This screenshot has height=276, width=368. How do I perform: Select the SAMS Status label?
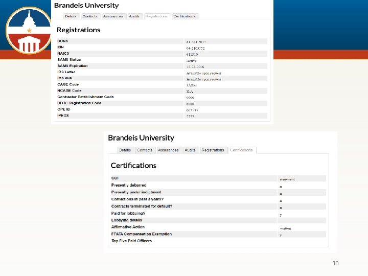pyautogui.click(x=69, y=60)
